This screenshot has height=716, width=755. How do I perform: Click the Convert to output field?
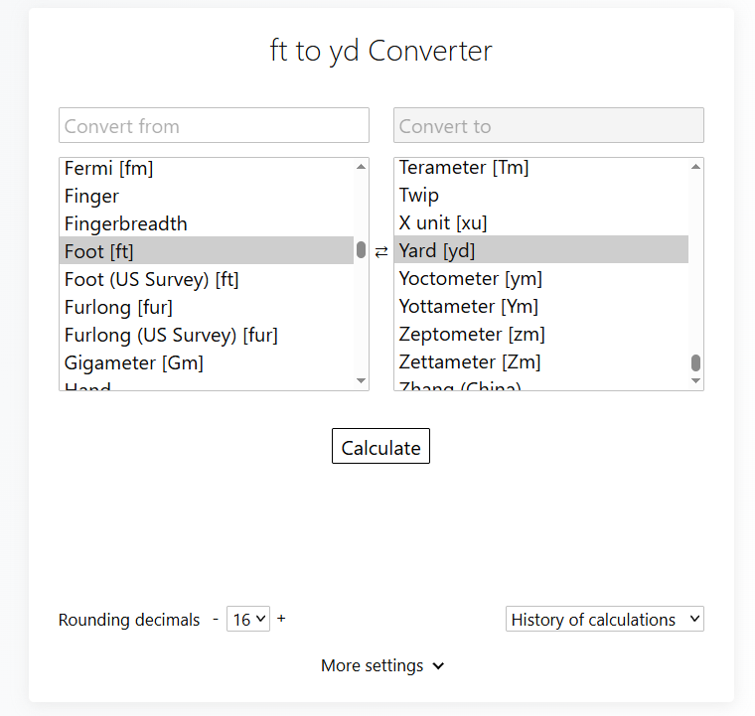click(x=548, y=126)
